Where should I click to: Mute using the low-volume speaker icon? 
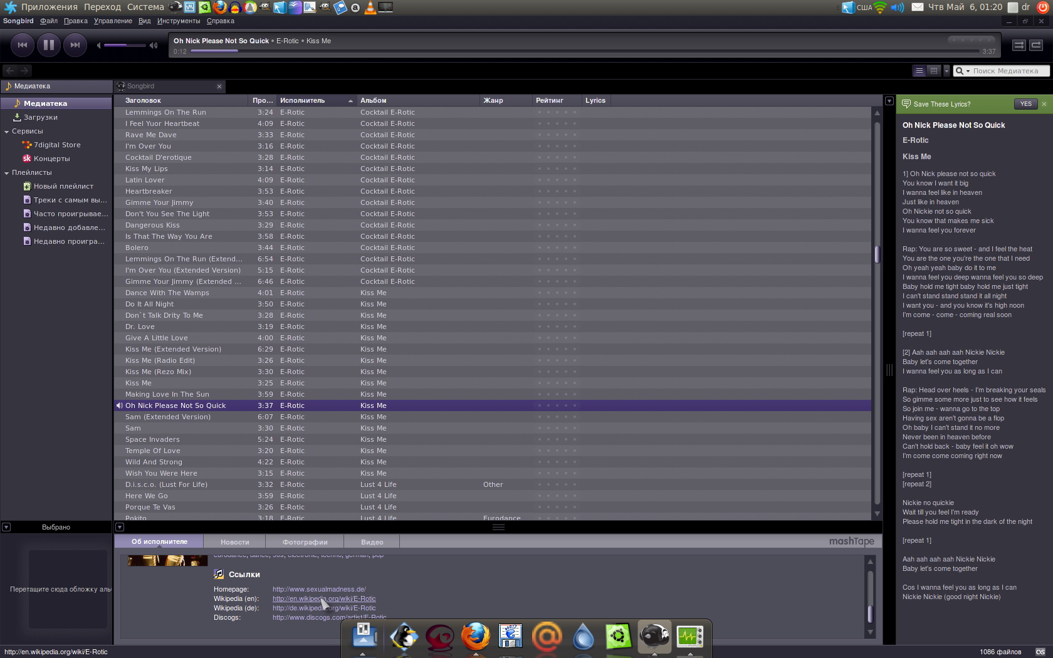pyautogui.click(x=98, y=45)
